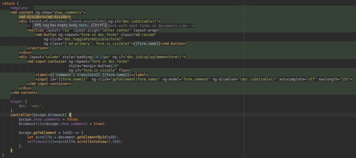Click the controller($scope,$timeout) signature

[39, 115]
